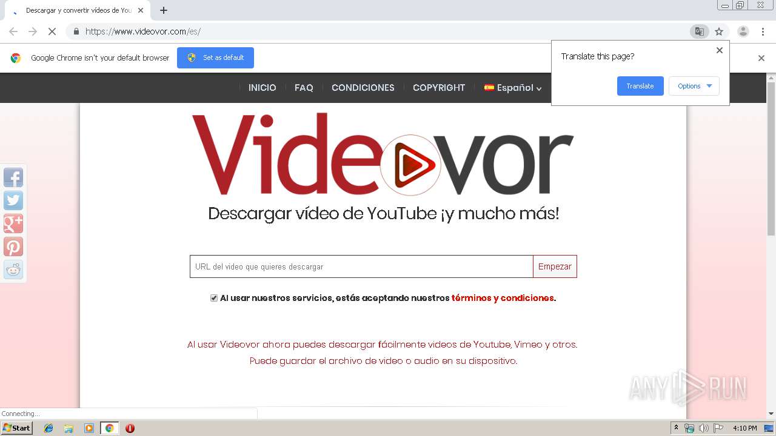Select the Descargar y convertir tab
776x436 pixels.
tap(77, 10)
